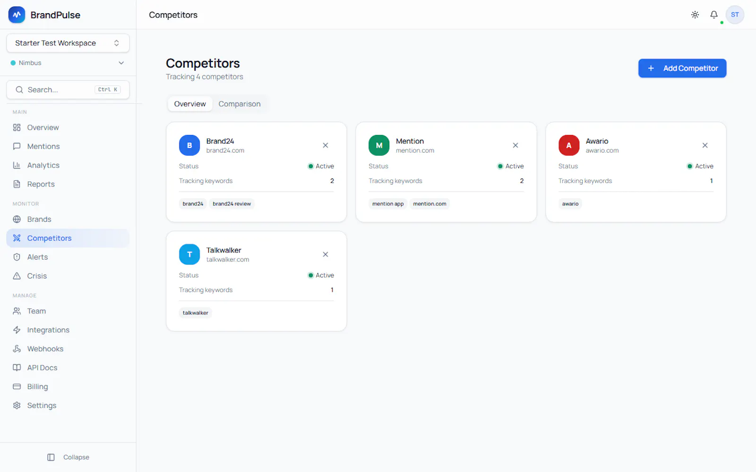Click the Crisis warning triangle icon
Viewport: 756px width, 472px height.
click(x=17, y=276)
